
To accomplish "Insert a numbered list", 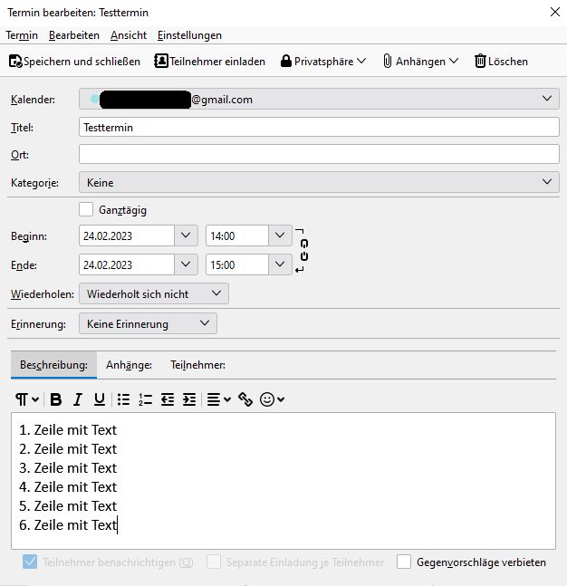I will [x=145, y=399].
